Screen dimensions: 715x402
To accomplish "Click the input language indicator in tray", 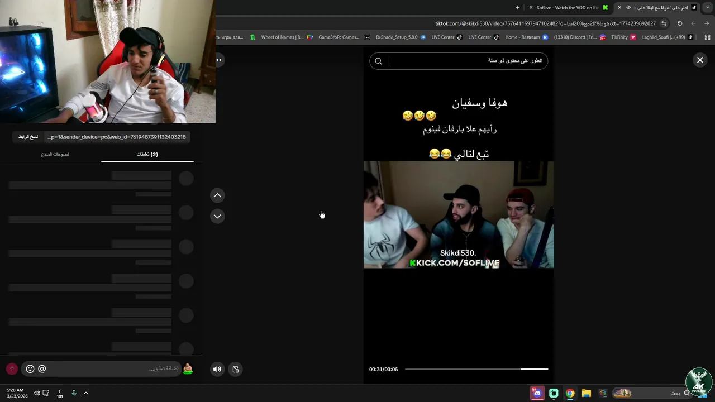I will tap(60, 394).
